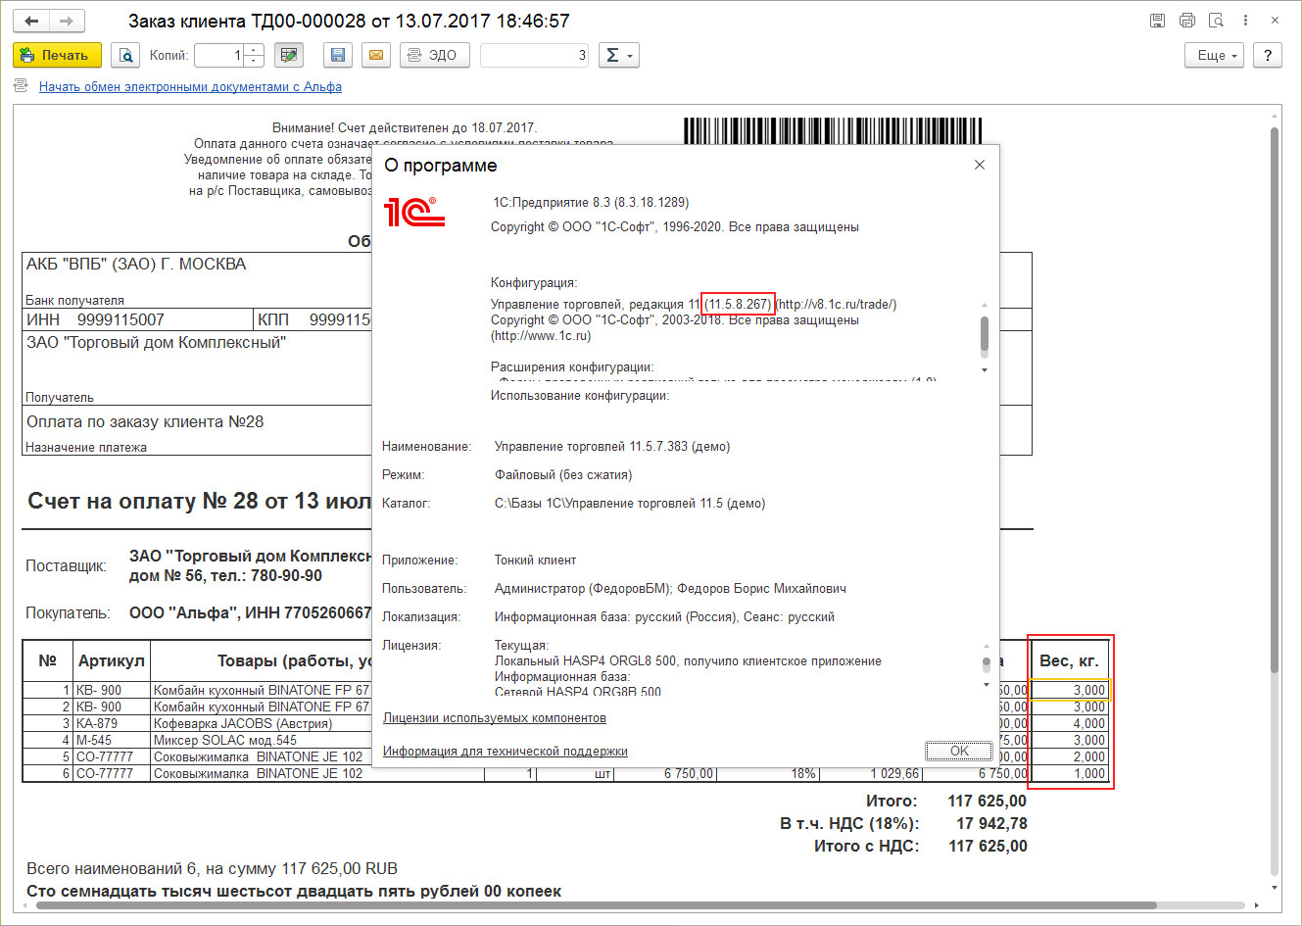Image resolution: width=1302 pixels, height=926 pixels.
Task: Click mode value Файловый (без сжатия)
Action: 563,474
